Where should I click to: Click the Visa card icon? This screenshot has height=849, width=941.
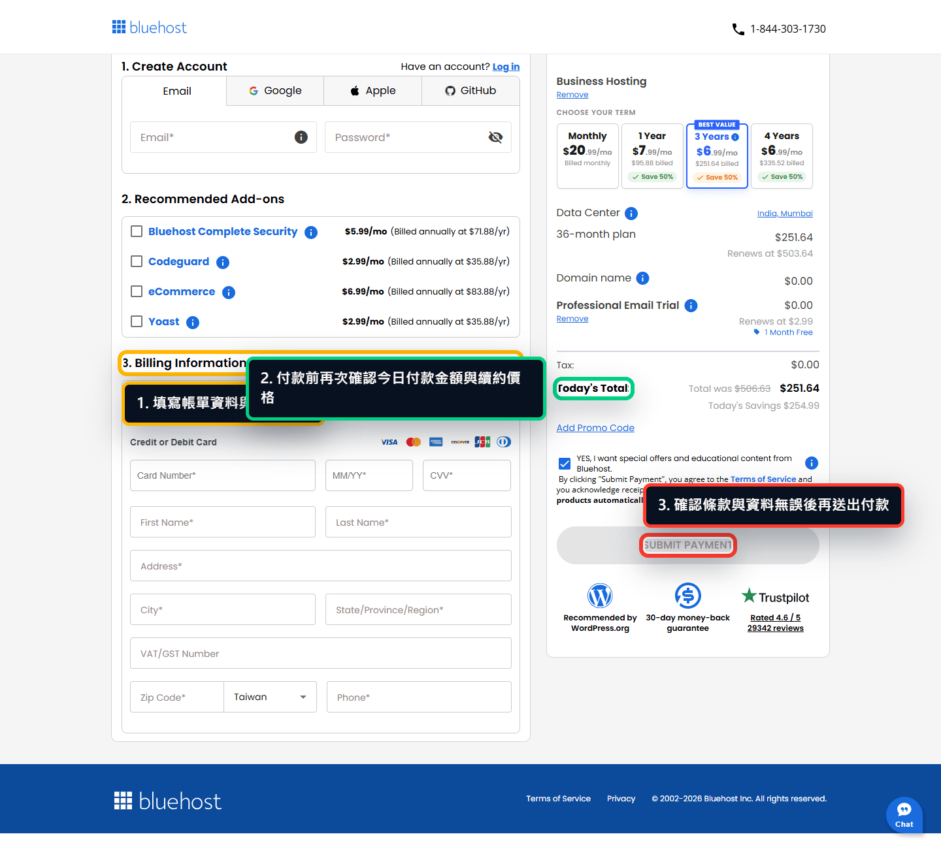pos(389,442)
